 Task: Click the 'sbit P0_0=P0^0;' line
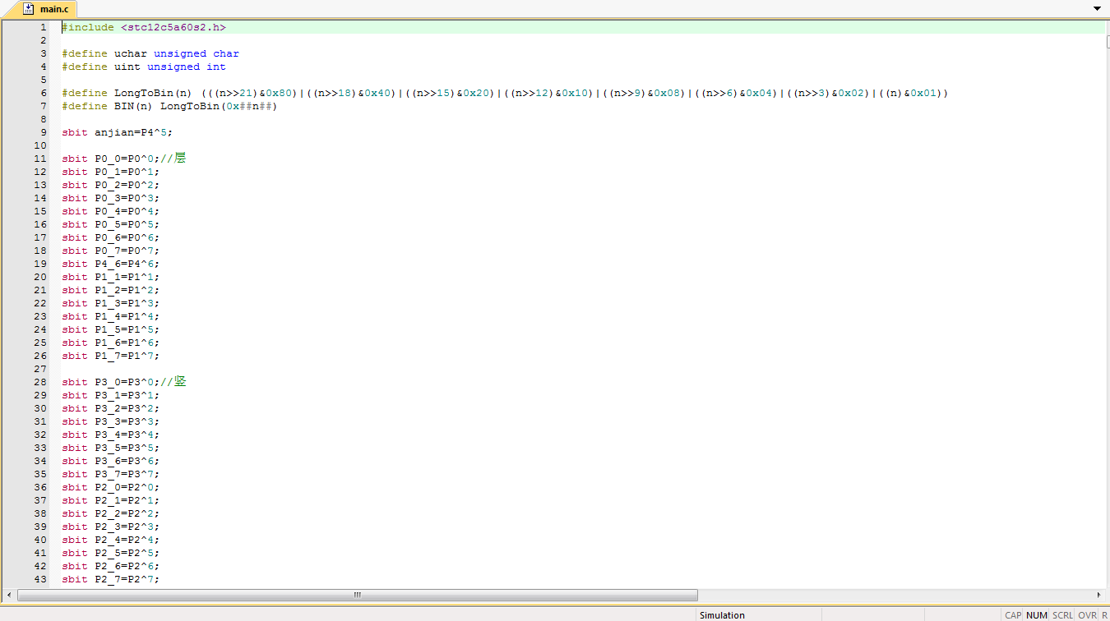click(124, 159)
